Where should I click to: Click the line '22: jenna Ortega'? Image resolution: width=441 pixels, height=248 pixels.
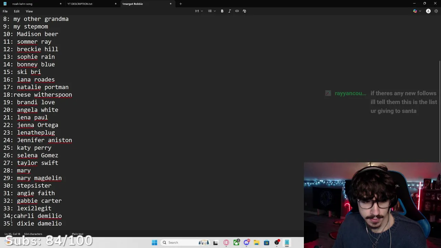[x=31, y=125]
